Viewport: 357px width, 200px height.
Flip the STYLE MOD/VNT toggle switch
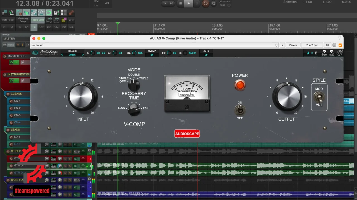coord(319,97)
